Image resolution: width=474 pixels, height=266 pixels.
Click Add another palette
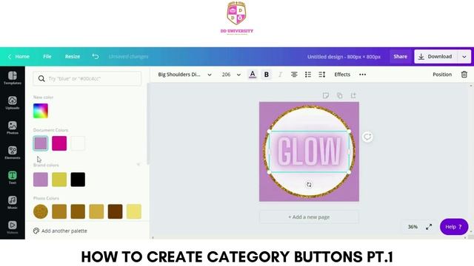coord(60,231)
